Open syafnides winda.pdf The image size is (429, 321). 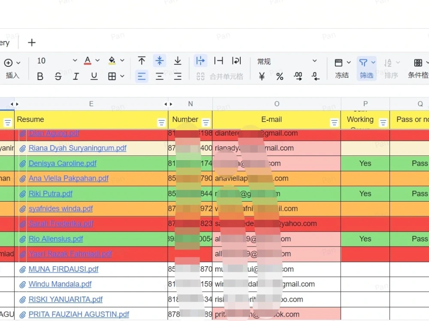point(60,209)
